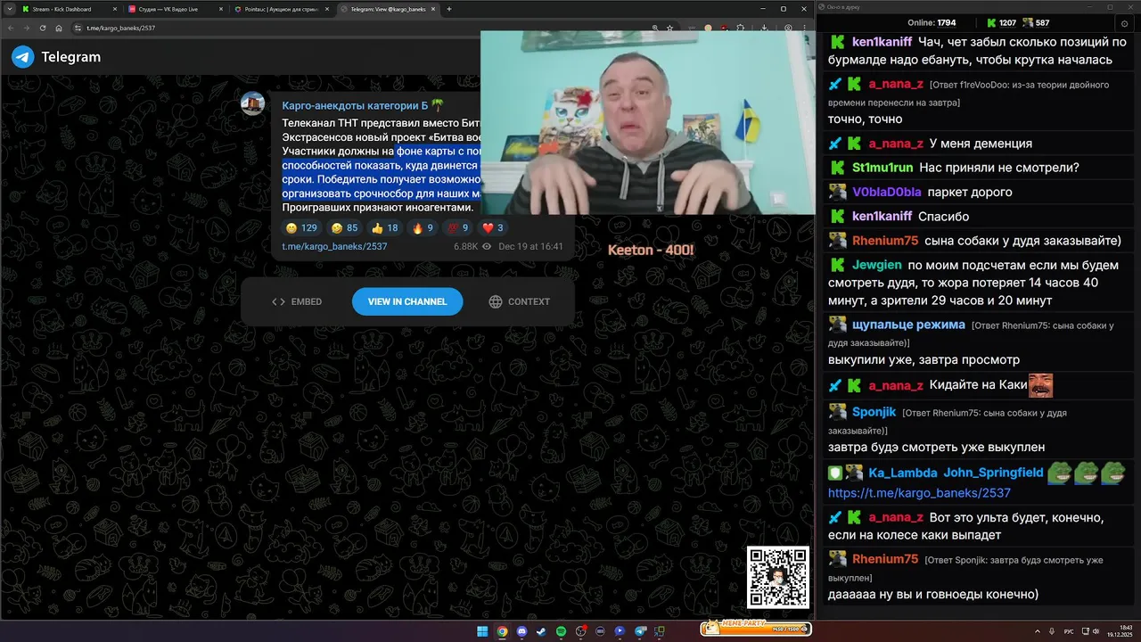Click the QR code overlay image

tap(778, 577)
